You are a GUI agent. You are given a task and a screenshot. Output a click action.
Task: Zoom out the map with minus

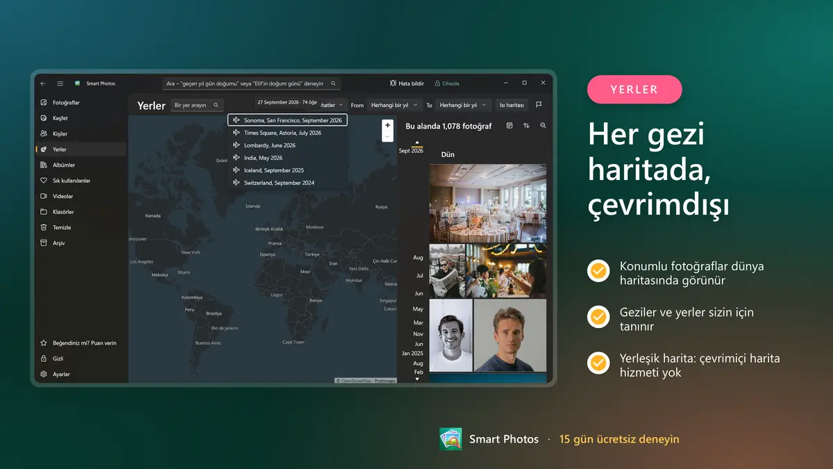coord(388,137)
